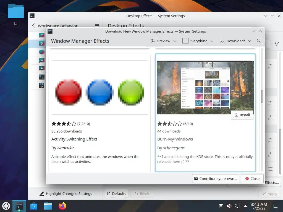Click the Defaults button
The height and width of the screenshot is (212, 283).
pyautogui.click(x=116, y=194)
